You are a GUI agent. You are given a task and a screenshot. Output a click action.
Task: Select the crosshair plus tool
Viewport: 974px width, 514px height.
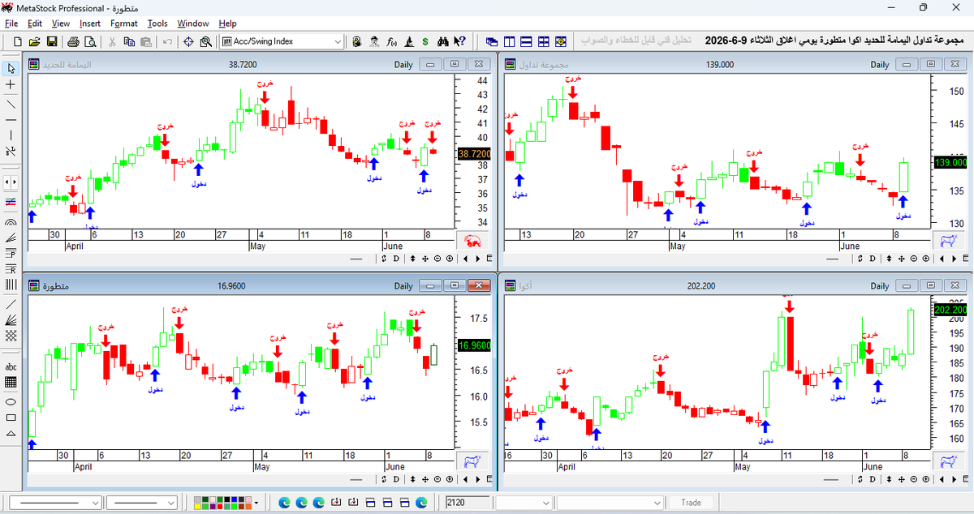(11, 84)
